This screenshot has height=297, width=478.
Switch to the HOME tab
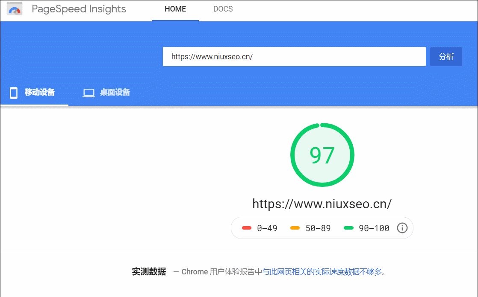click(x=175, y=9)
